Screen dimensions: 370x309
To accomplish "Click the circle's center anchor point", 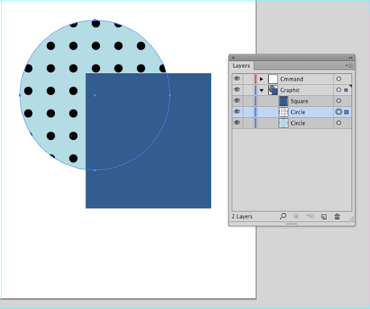I will [95, 95].
